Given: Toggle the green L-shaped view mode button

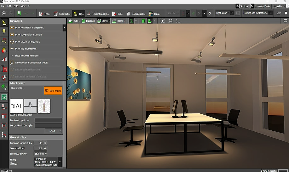Looking at the screenshot, I should (150, 21).
